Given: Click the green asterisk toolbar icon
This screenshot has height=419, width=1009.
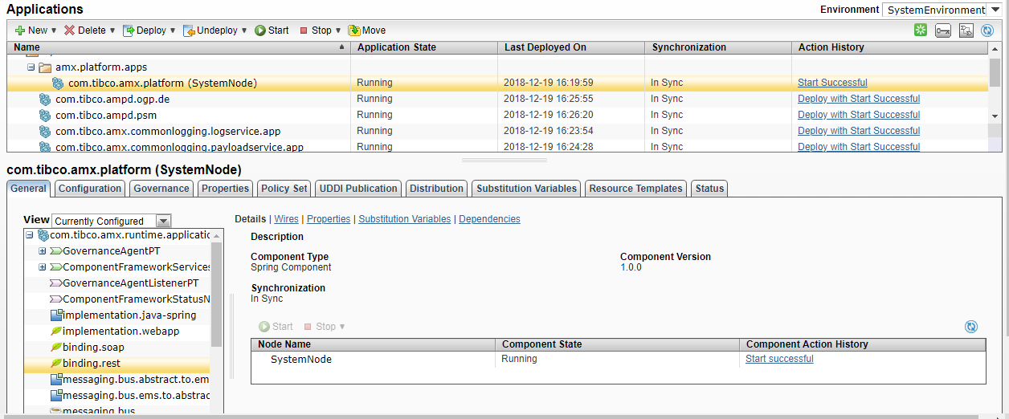Looking at the screenshot, I should tap(921, 31).
